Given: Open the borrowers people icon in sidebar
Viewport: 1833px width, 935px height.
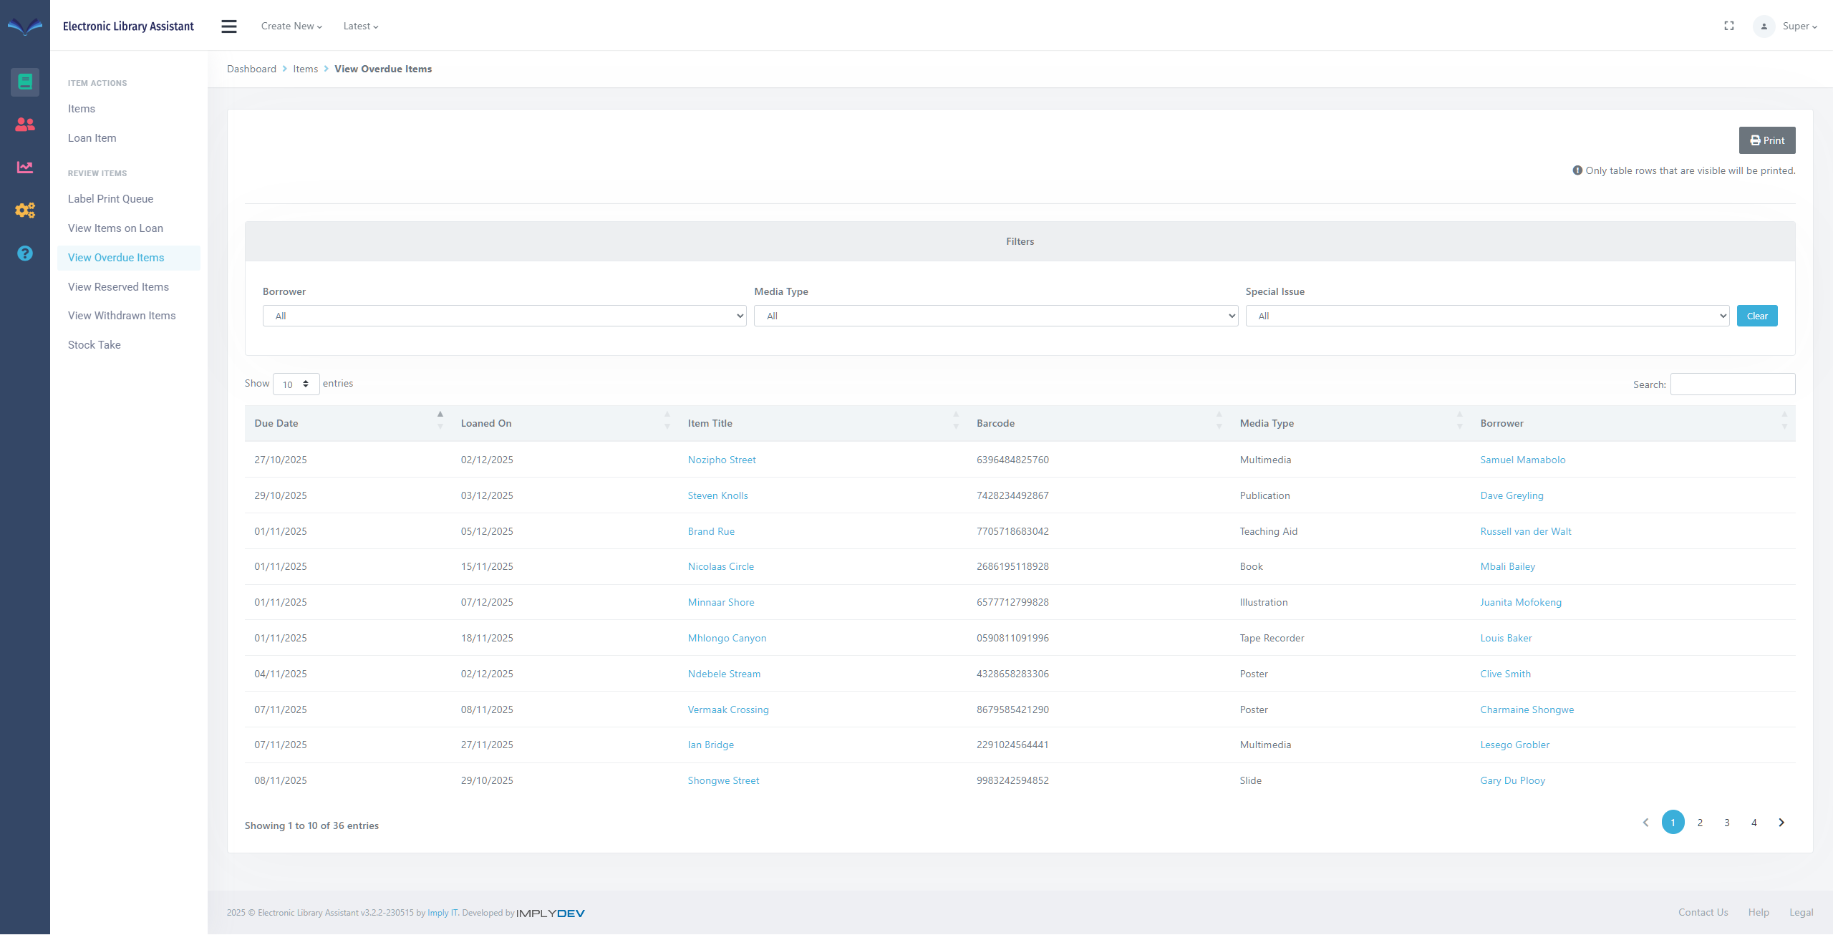Looking at the screenshot, I should (25, 125).
